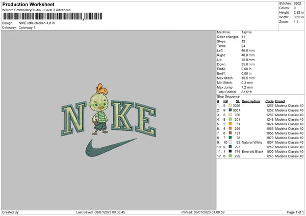Click the Colors value 9
The image size is (306, 216).
tap(295, 8)
